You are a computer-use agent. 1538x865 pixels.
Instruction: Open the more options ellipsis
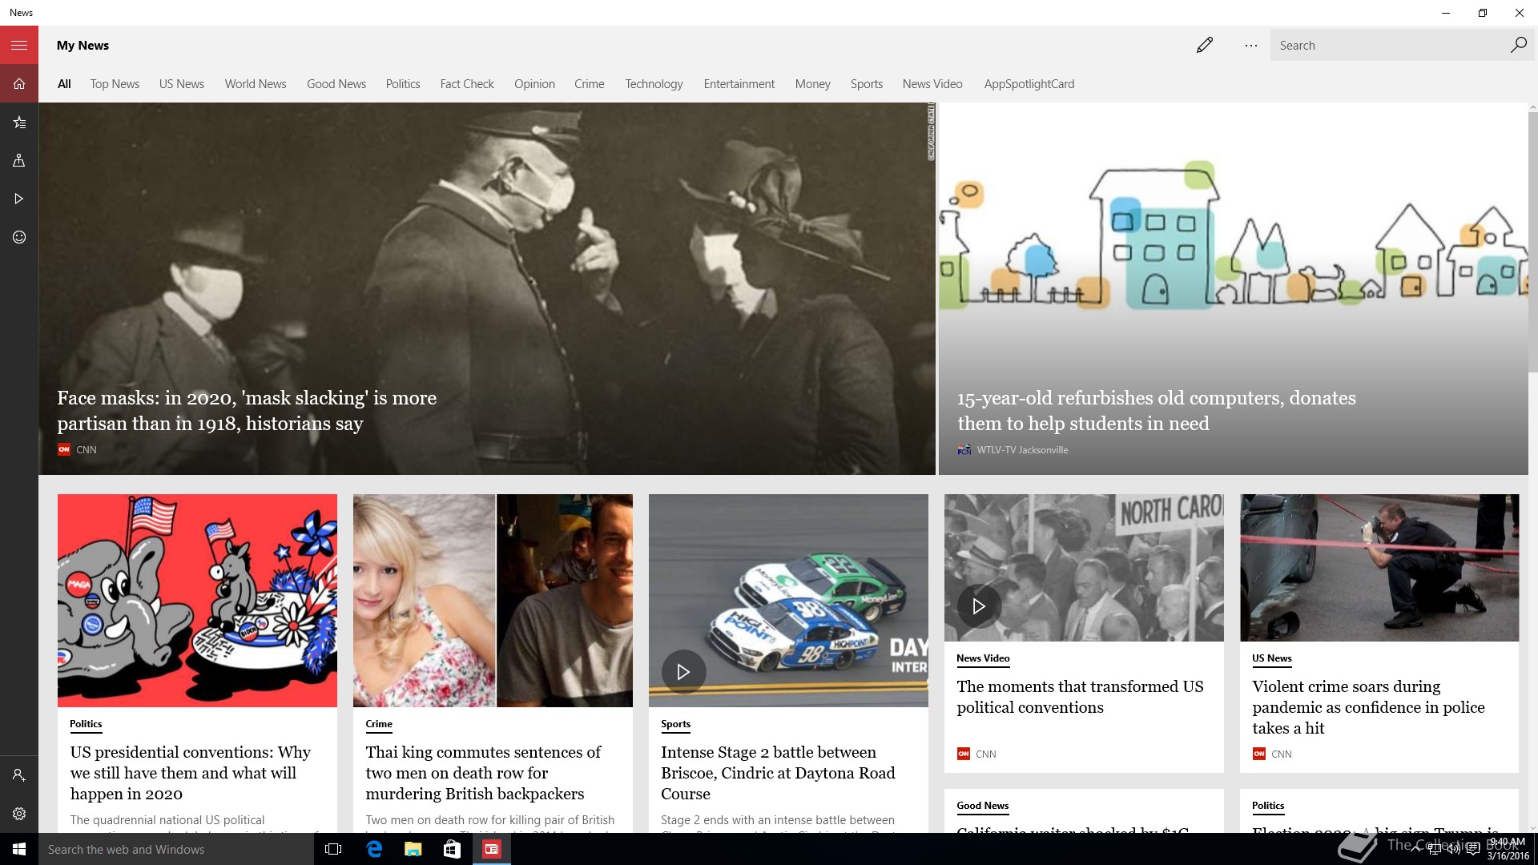pos(1251,46)
